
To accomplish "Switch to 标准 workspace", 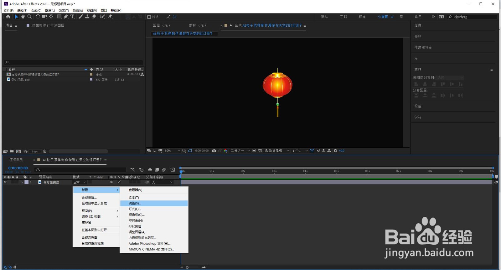I will coord(362,17).
